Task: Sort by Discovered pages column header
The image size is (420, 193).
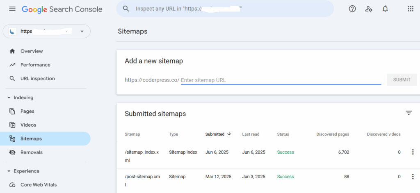Action: click(333, 134)
